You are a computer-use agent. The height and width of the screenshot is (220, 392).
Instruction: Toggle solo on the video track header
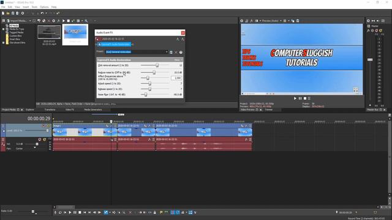click(48, 126)
